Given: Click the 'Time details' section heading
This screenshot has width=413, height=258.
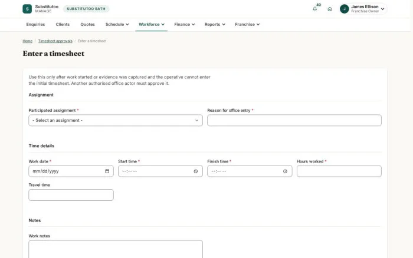Looking at the screenshot, I should click(41, 145).
